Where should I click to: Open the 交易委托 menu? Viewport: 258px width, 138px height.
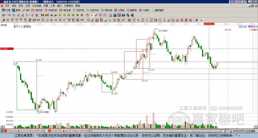pos(69,6)
